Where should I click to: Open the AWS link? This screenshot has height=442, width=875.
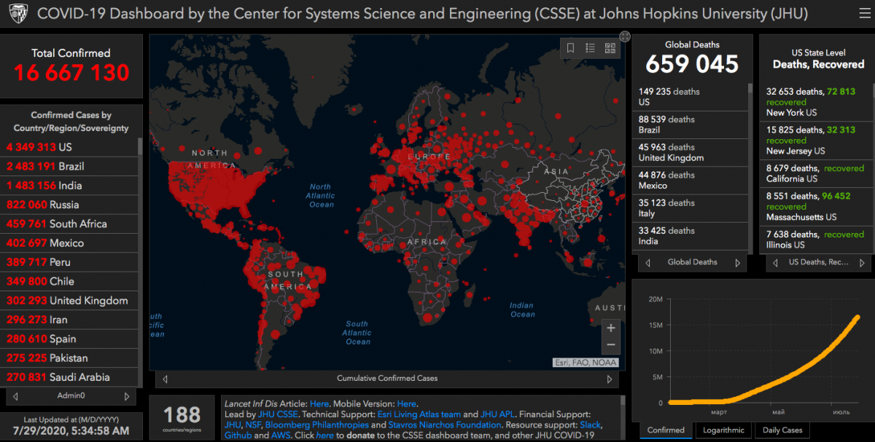pyautogui.click(x=281, y=435)
